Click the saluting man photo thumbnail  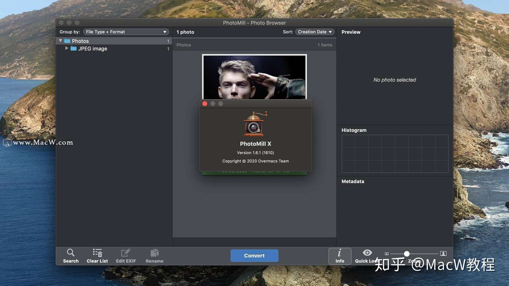(x=255, y=77)
